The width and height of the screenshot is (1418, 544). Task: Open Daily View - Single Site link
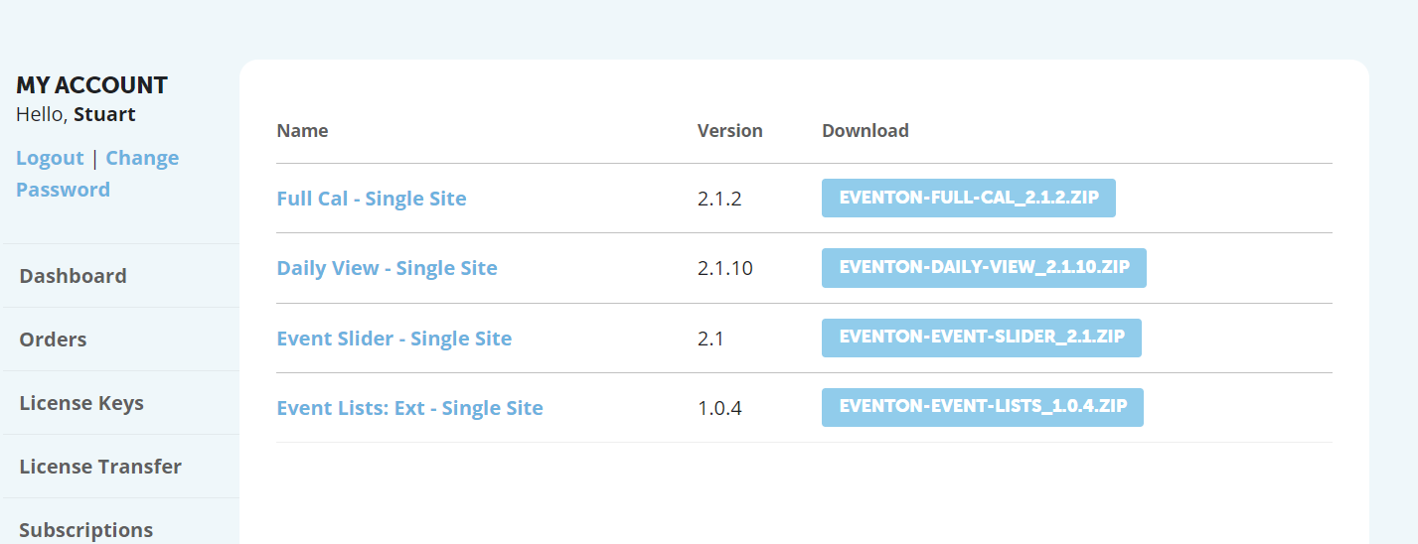pyautogui.click(x=387, y=268)
